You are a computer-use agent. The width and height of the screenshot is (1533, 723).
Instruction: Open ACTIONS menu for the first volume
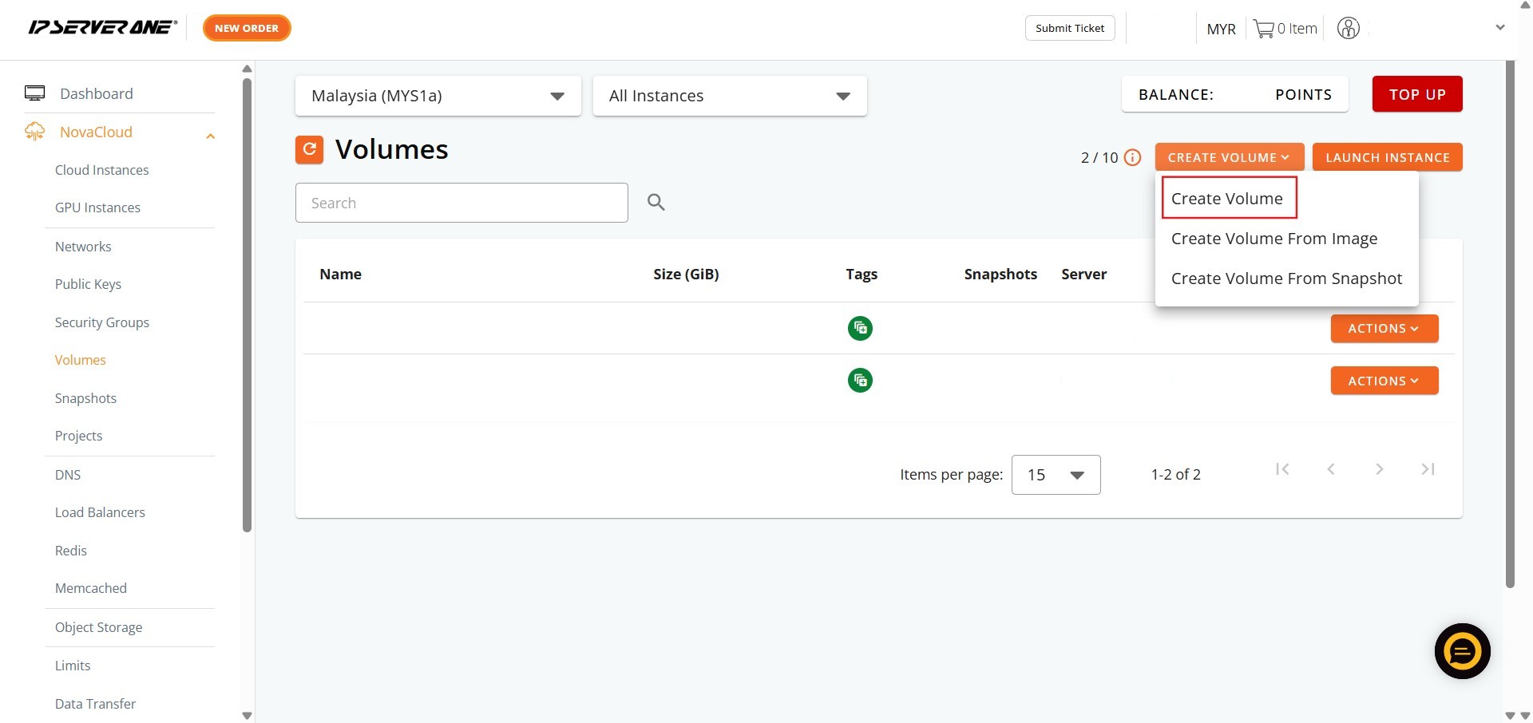click(x=1384, y=329)
